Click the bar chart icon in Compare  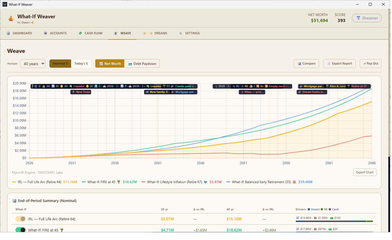(300, 63)
